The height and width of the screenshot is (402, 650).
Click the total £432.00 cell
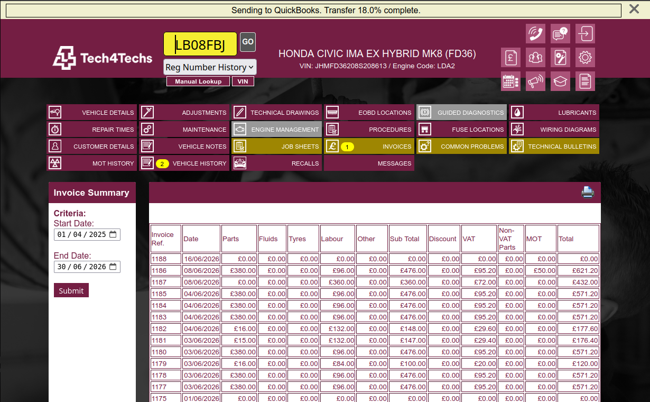point(578,282)
